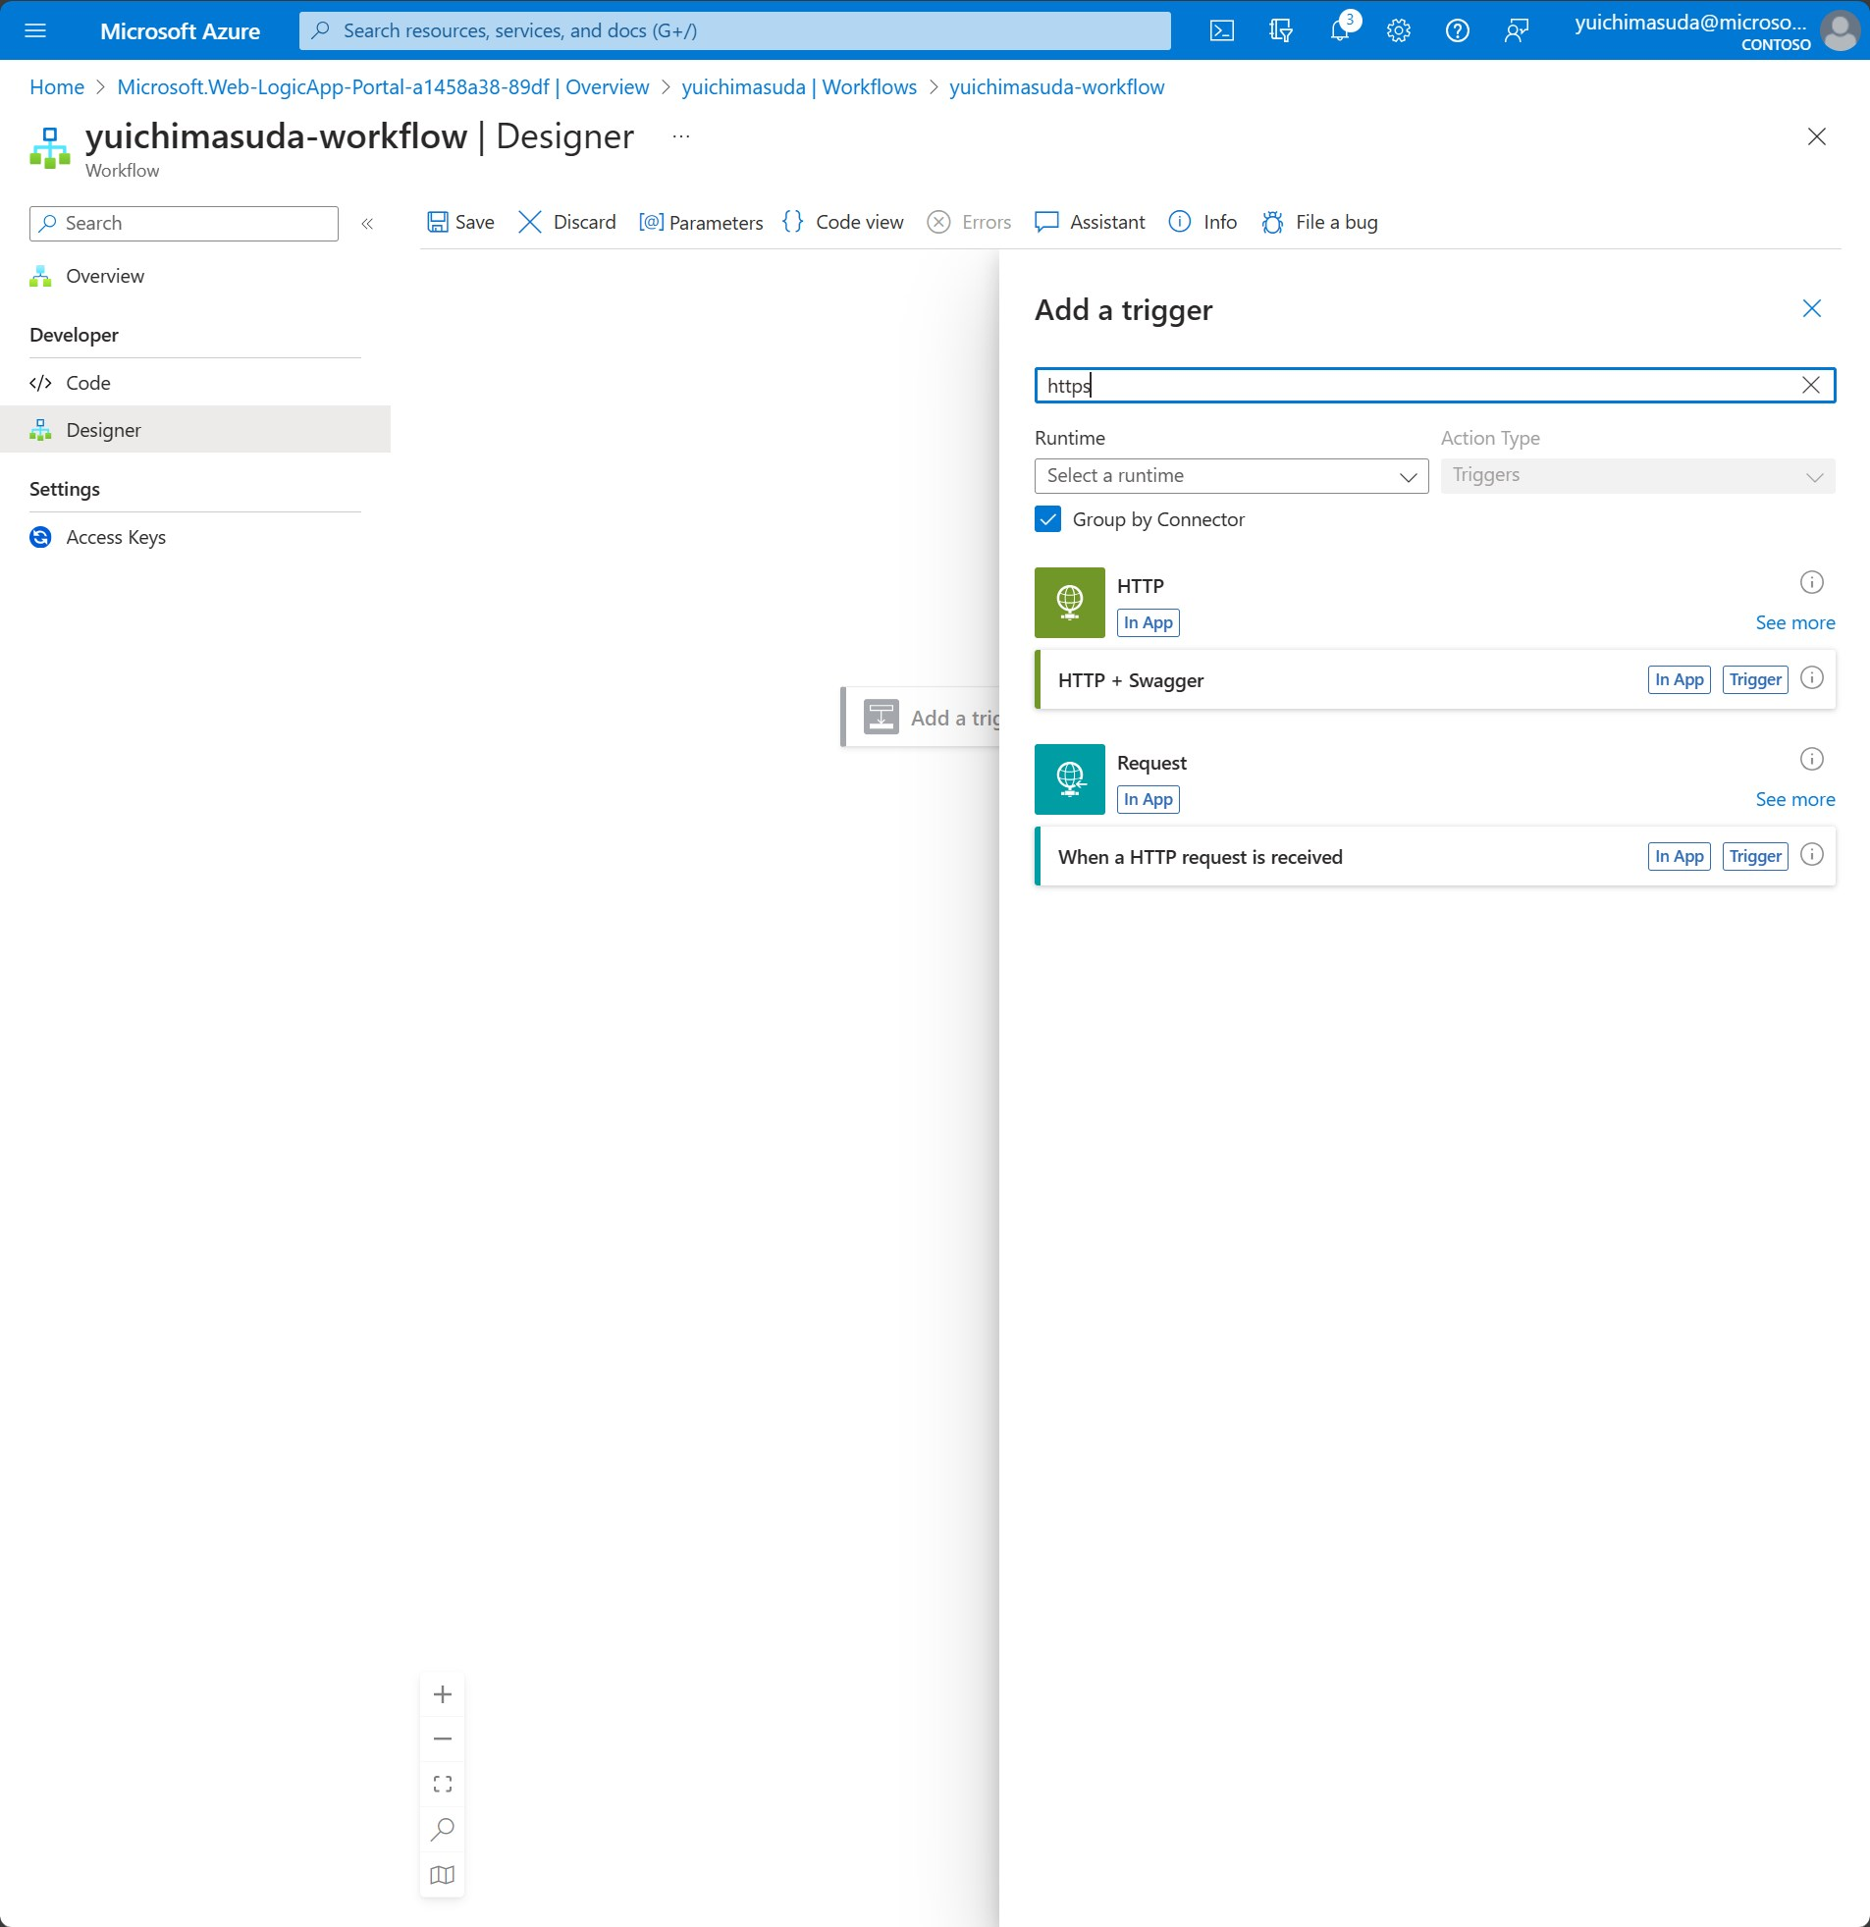Open the Help question mark icon

click(1457, 30)
